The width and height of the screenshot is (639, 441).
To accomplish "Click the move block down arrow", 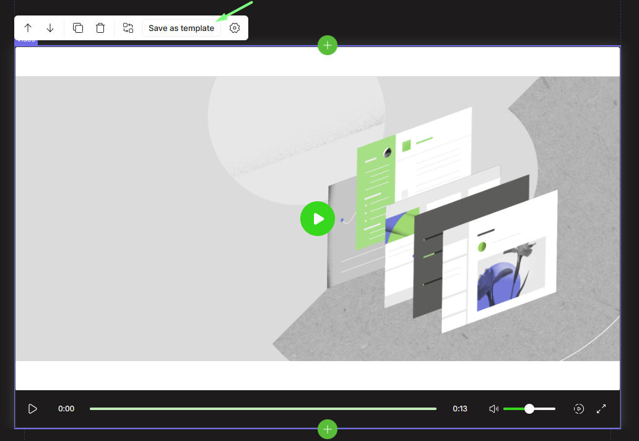I will coord(50,28).
